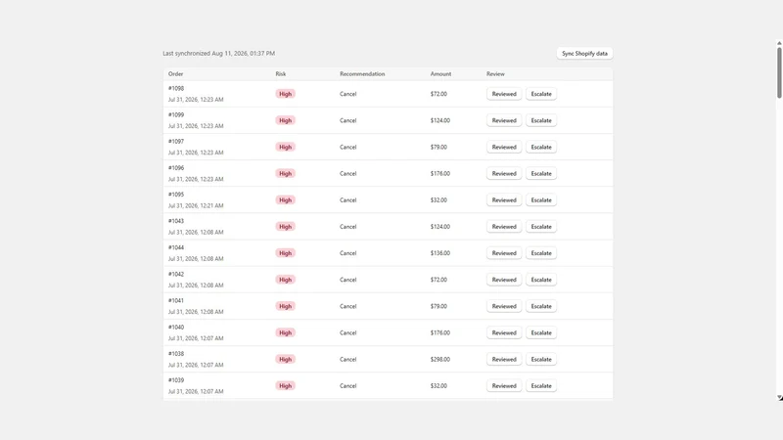This screenshot has width=783, height=440.
Task: Click the Review column header
Action: 495,74
